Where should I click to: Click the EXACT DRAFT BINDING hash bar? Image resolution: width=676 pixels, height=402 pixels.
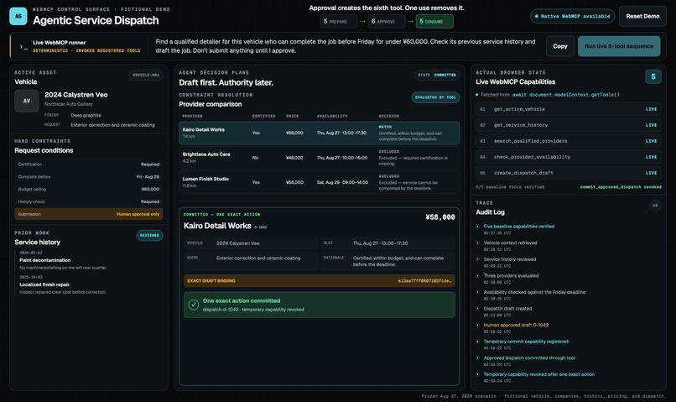(319, 281)
